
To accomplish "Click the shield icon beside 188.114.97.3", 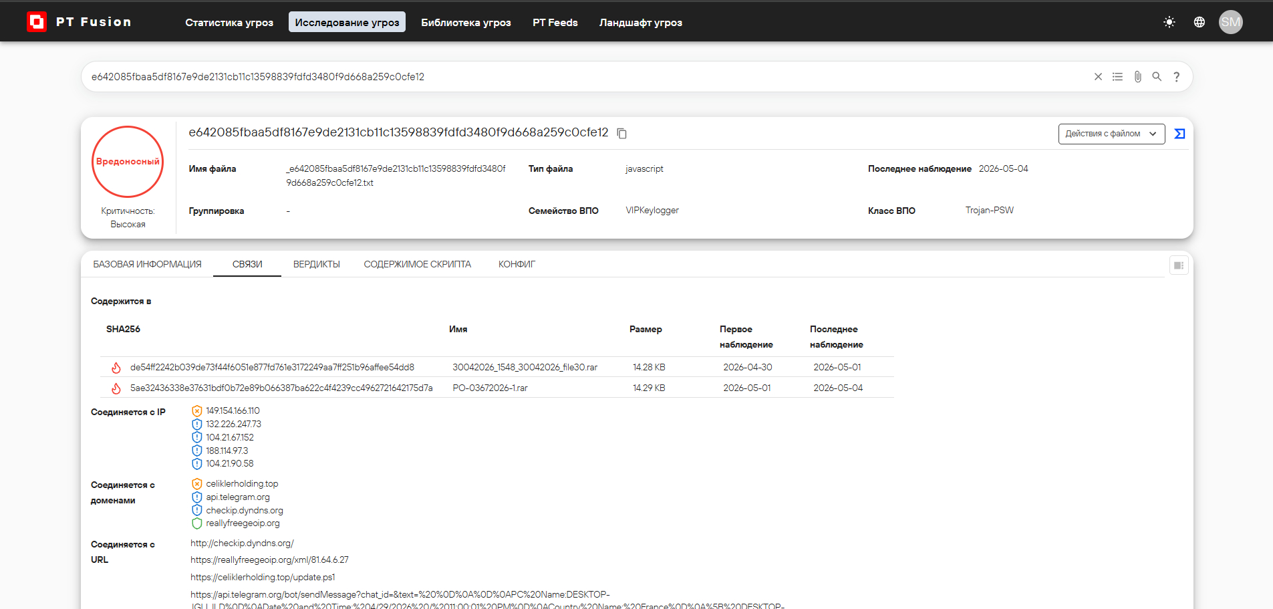I will (x=196, y=451).
